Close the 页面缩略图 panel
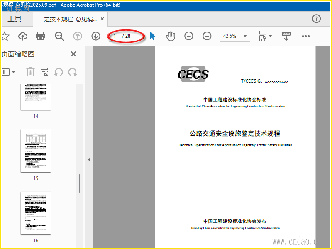This screenshot has width=332, height=249. click(73, 54)
